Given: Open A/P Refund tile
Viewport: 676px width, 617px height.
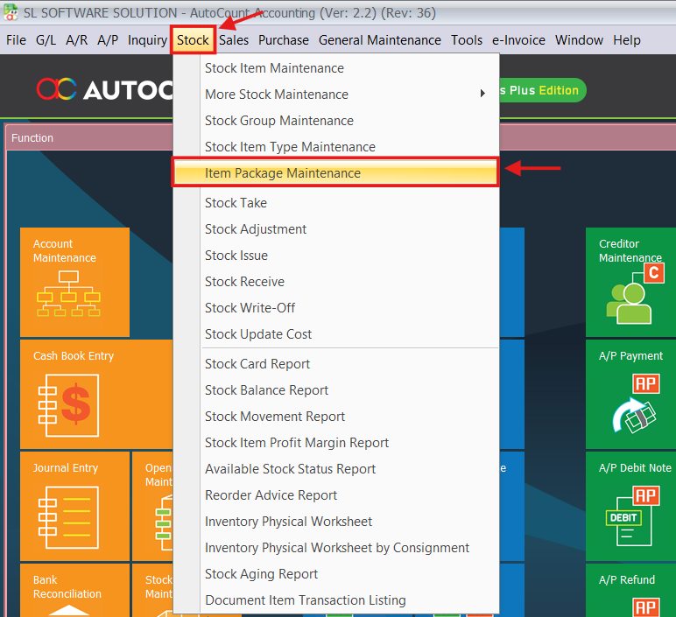Looking at the screenshot, I should 630,590.
